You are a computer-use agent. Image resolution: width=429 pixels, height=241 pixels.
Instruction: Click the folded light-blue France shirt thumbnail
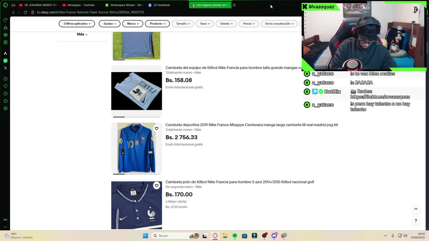[136, 91]
